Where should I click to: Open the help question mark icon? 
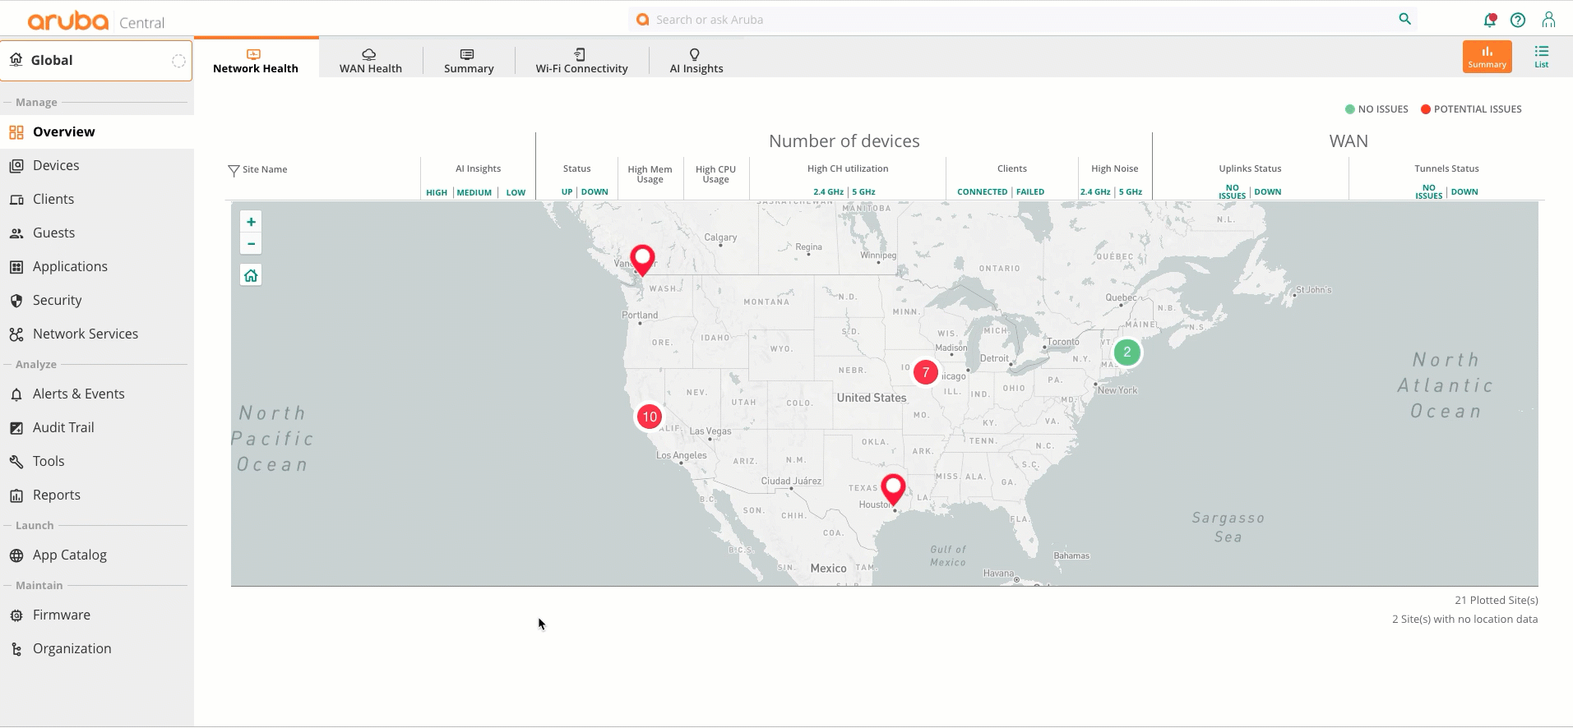pyautogui.click(x=1518, y=20)
